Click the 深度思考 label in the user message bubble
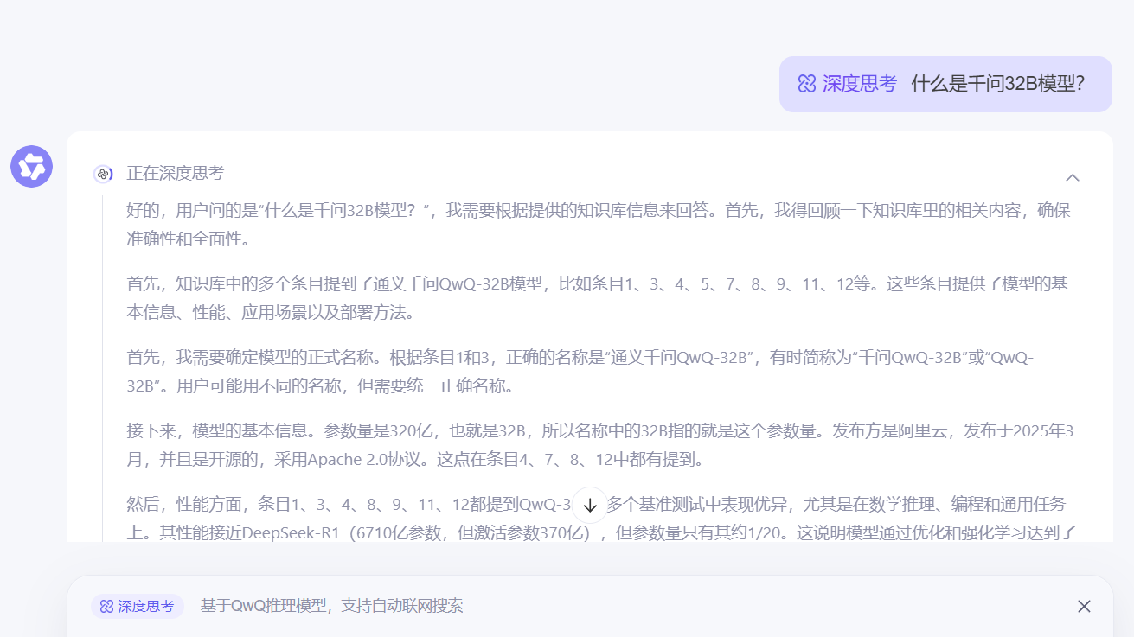The width and height of the screenshot is (1134, 637). [x=848, y=84]
